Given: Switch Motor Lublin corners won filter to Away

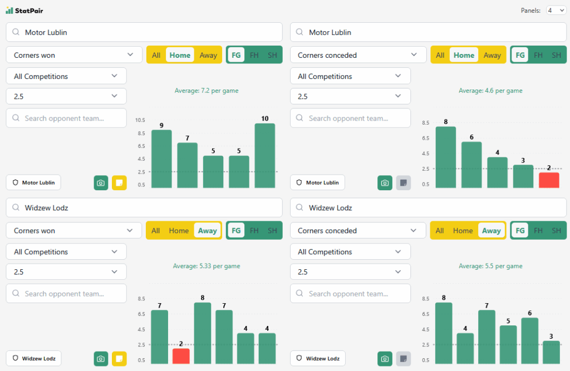Looking at the screenshot, I should pos(208,55).
